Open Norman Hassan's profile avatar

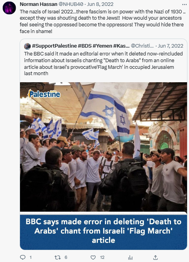tap(9, 8)
